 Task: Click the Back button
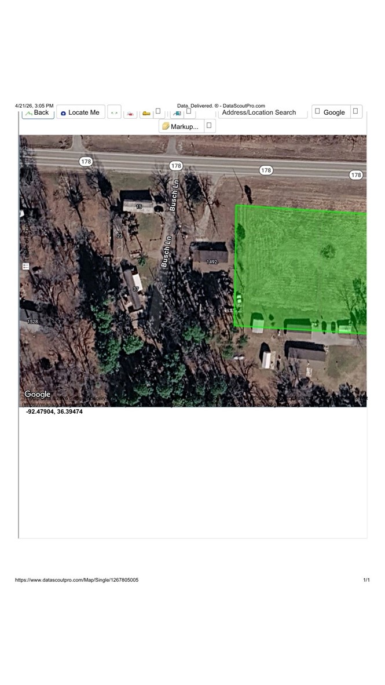tap(38, 112)
